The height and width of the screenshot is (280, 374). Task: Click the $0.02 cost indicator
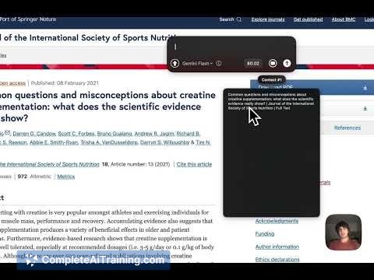coord(253,63)
